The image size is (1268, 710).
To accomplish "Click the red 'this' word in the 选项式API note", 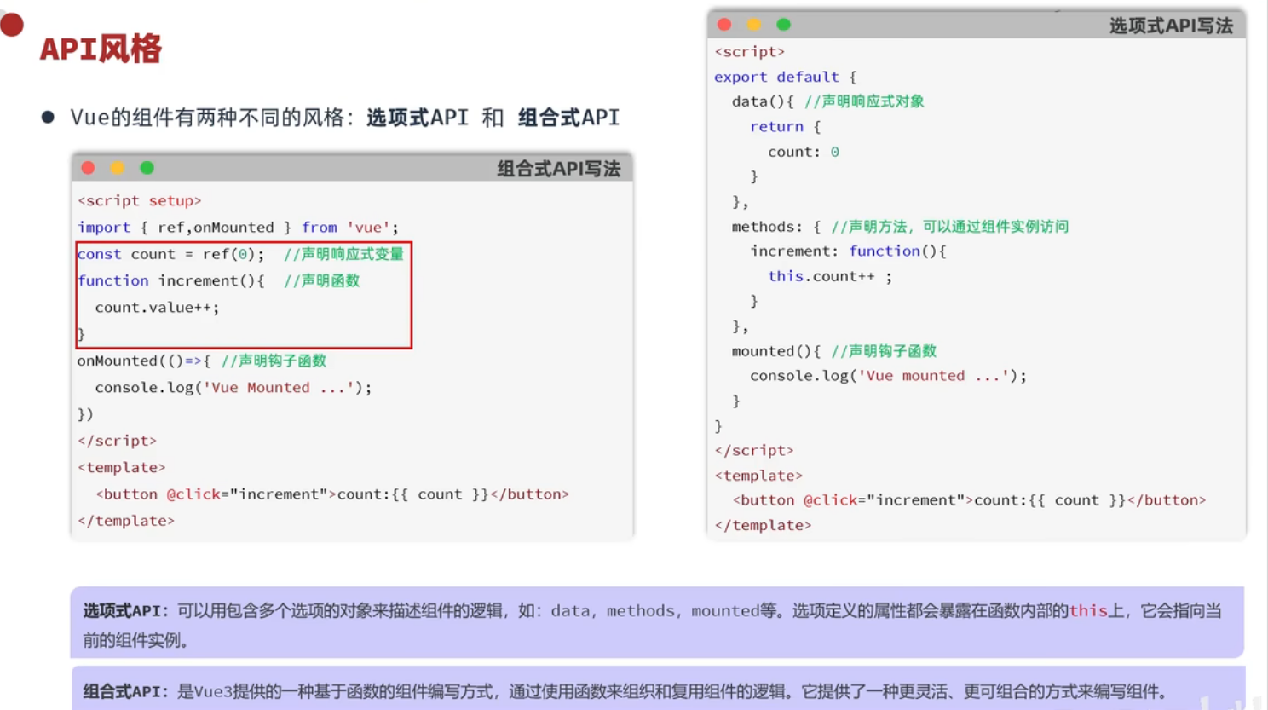I will (1088, 610).
